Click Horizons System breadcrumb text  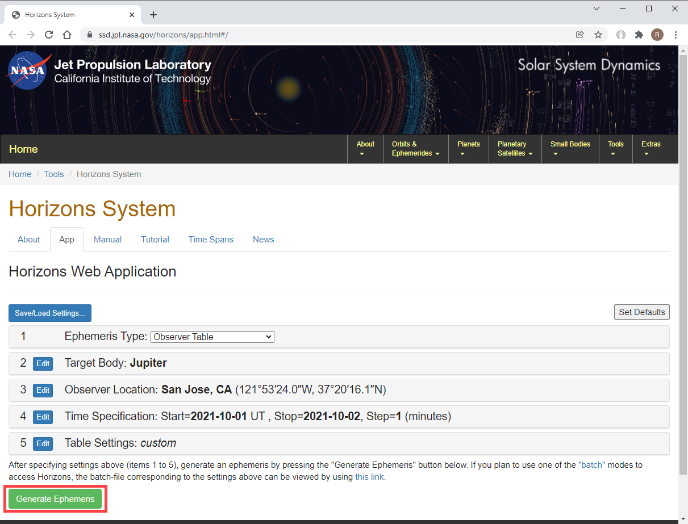109,174
